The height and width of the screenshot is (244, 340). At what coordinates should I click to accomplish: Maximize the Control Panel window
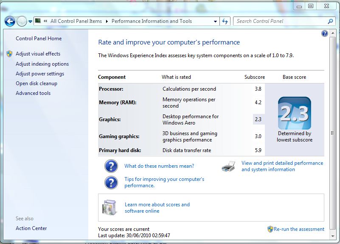point(311,6)
